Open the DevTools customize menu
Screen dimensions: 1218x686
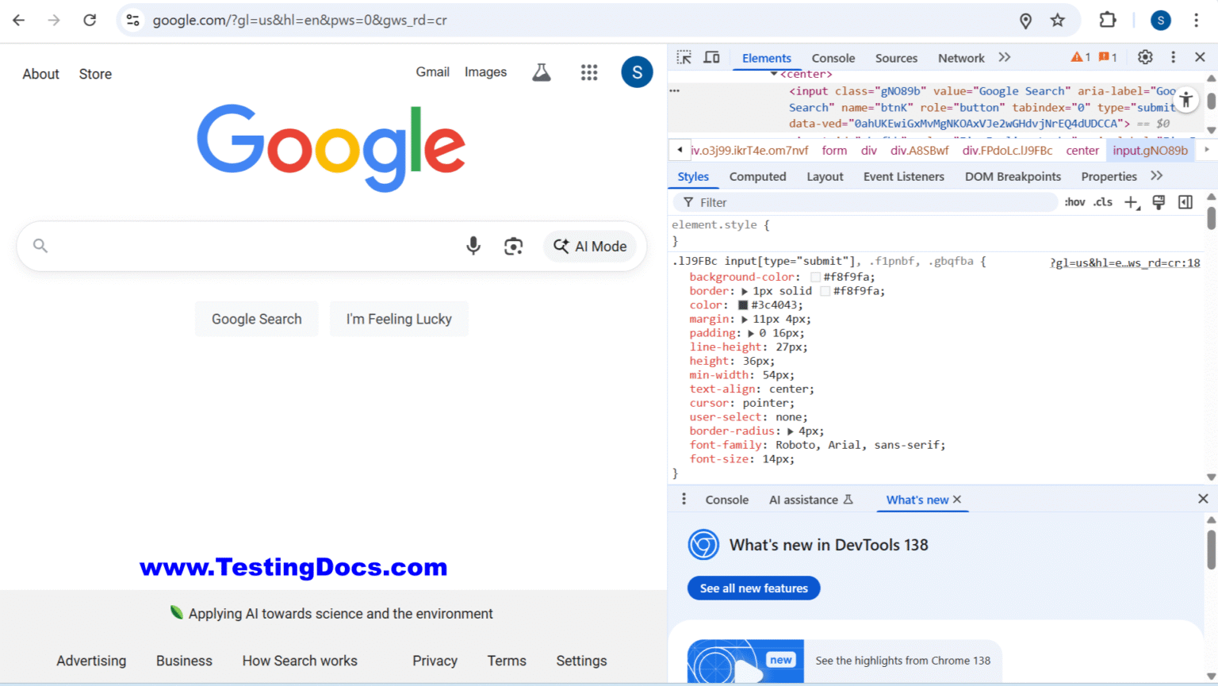click(1174, 57)
